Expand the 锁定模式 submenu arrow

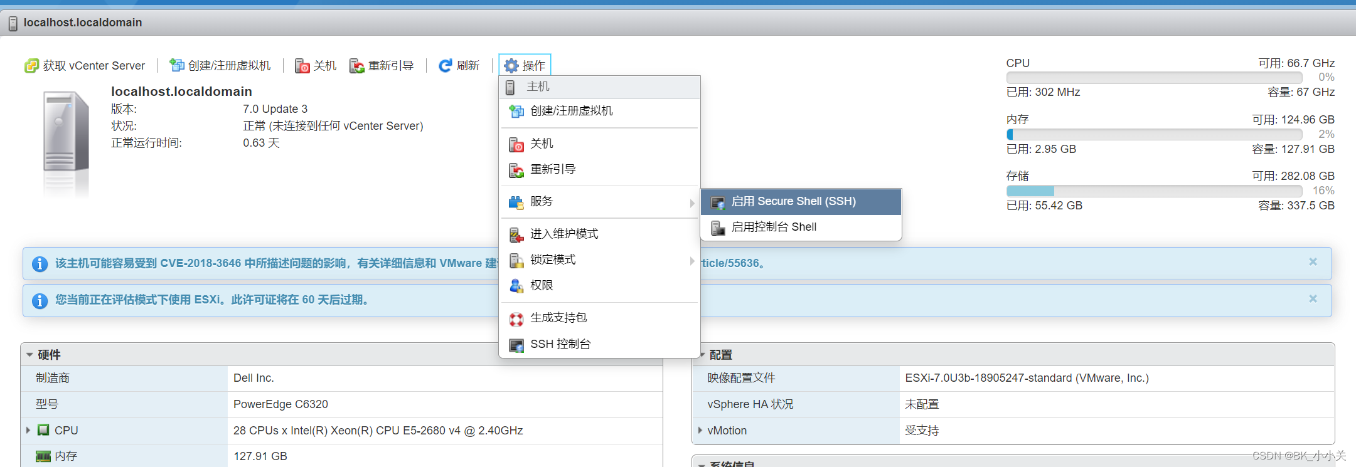[x=692, y=261]
